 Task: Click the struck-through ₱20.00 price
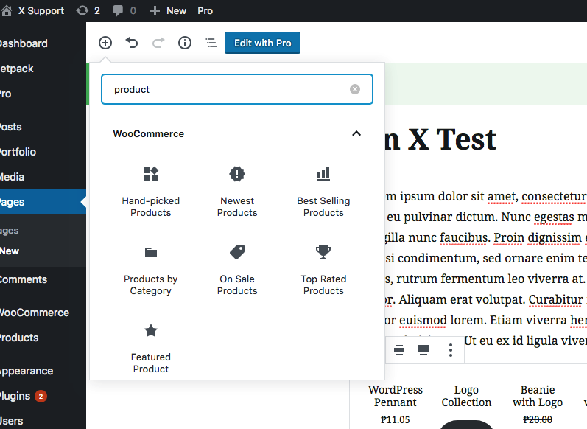pyautogui.click(x=538, y=419)
